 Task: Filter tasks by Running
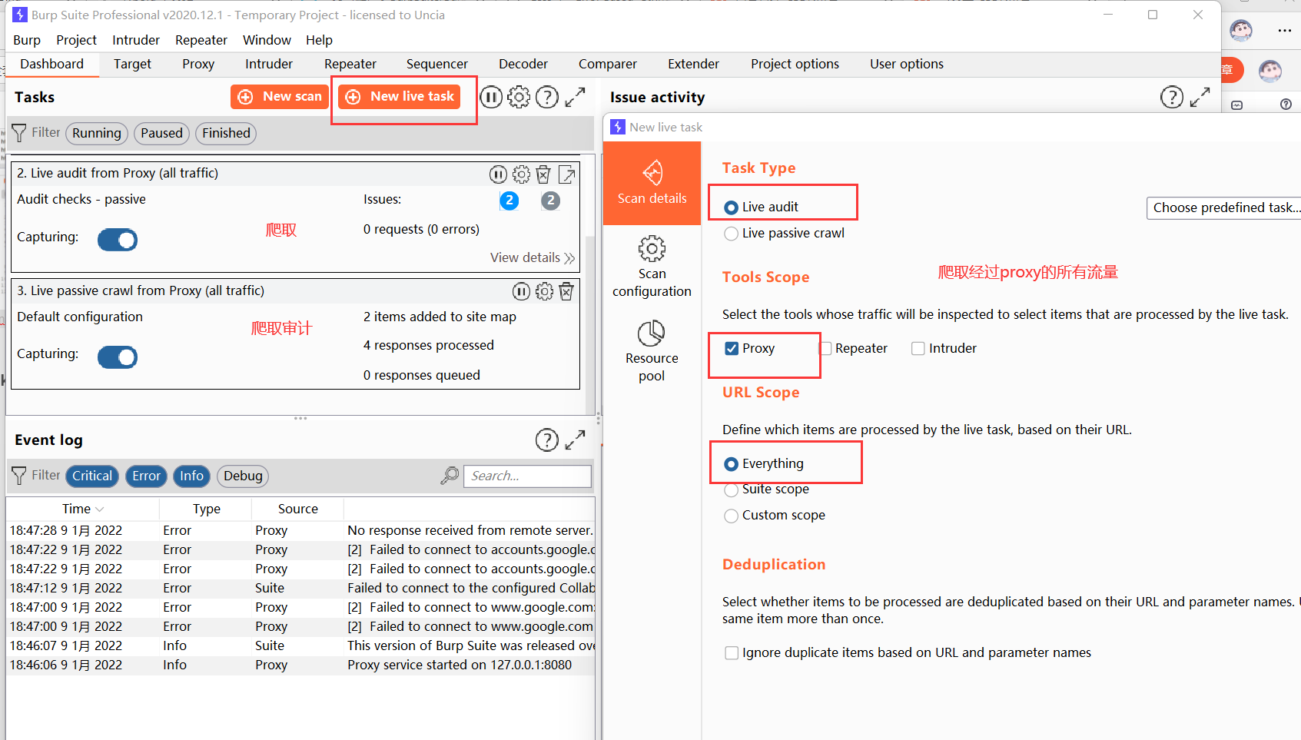pos(97,133)
